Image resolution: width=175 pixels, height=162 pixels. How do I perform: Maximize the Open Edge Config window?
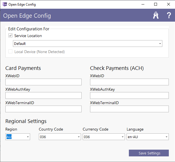[x=156, y=4]
